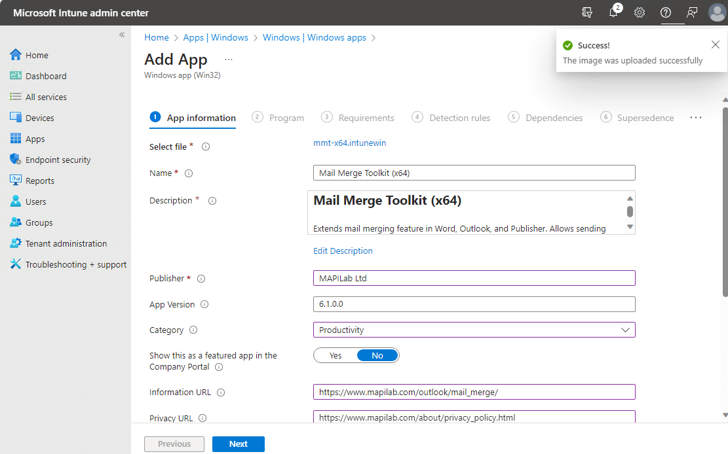728x454 pixels.
Task: Open the user account avatar
Action: [x=717, y=12]
